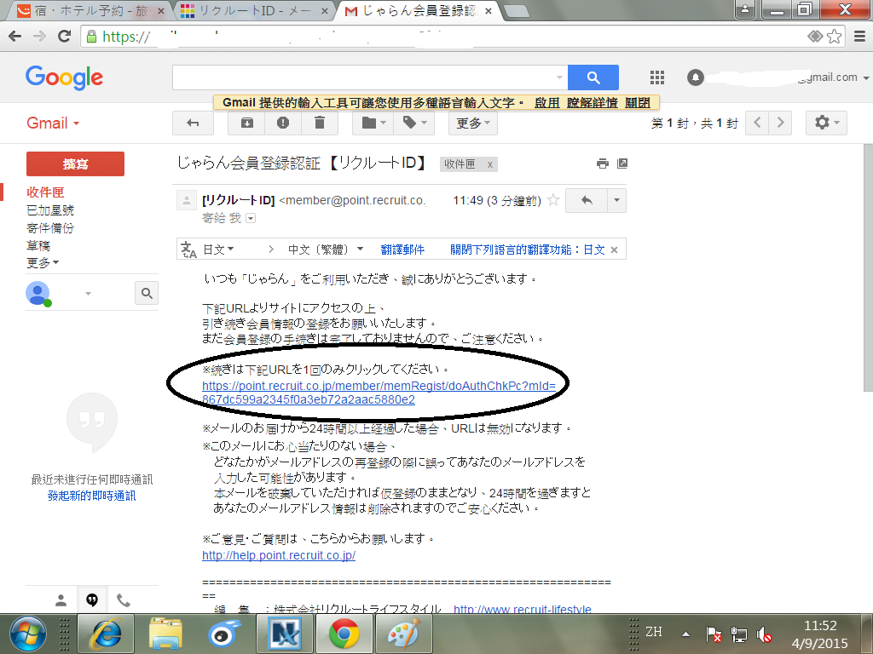Click the browser back arrow
Screen dimensions: 873x654
15,37
